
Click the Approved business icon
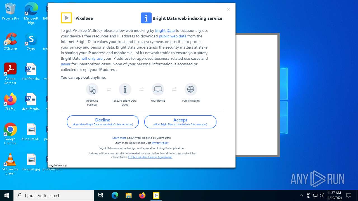(x=92, y=89)
